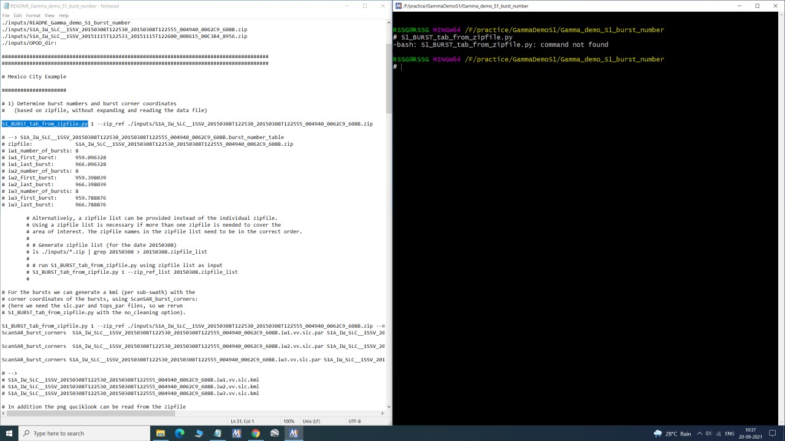Launch Microsoft Edge from the taskbar
Screen dimensions: 785x441
coord(180,433)
